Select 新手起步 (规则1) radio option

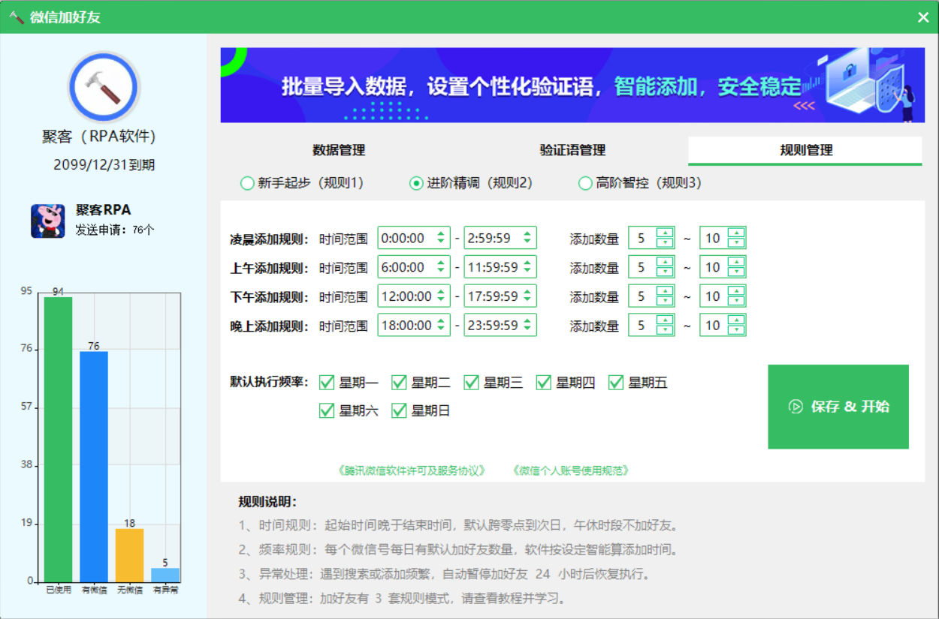246,183
